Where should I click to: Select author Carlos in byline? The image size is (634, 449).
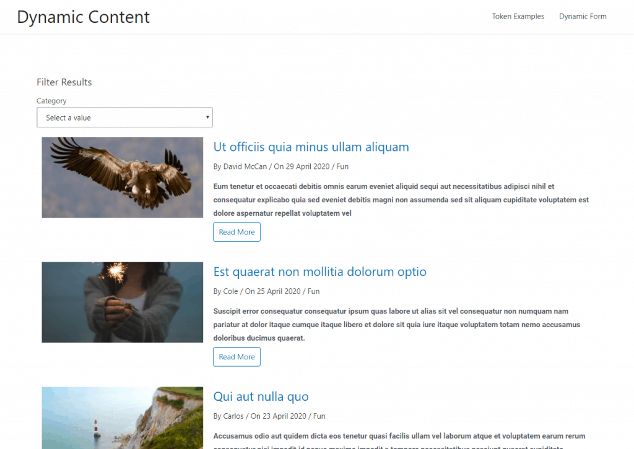coord(233,416)
